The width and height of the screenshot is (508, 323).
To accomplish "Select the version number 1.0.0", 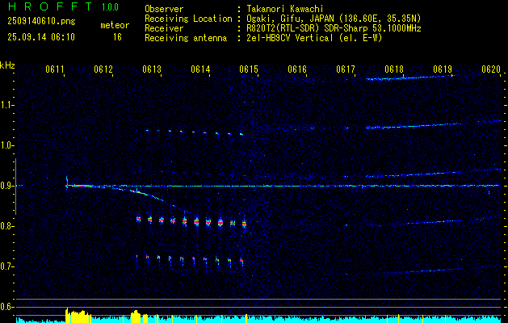I will point(110,7).
